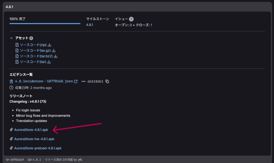
Task: Click the closed issues count 1
Action: point(151,25)
